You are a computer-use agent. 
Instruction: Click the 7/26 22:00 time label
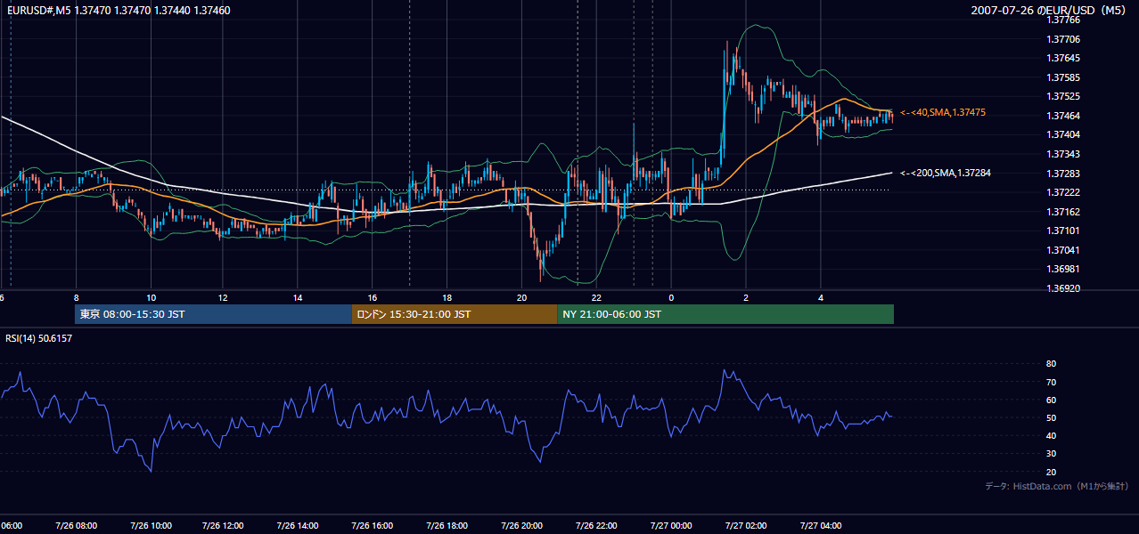(x=596, y=526)
